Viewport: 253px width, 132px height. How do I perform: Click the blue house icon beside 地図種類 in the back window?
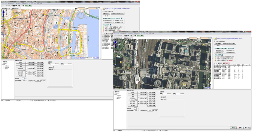coord(121,18)
